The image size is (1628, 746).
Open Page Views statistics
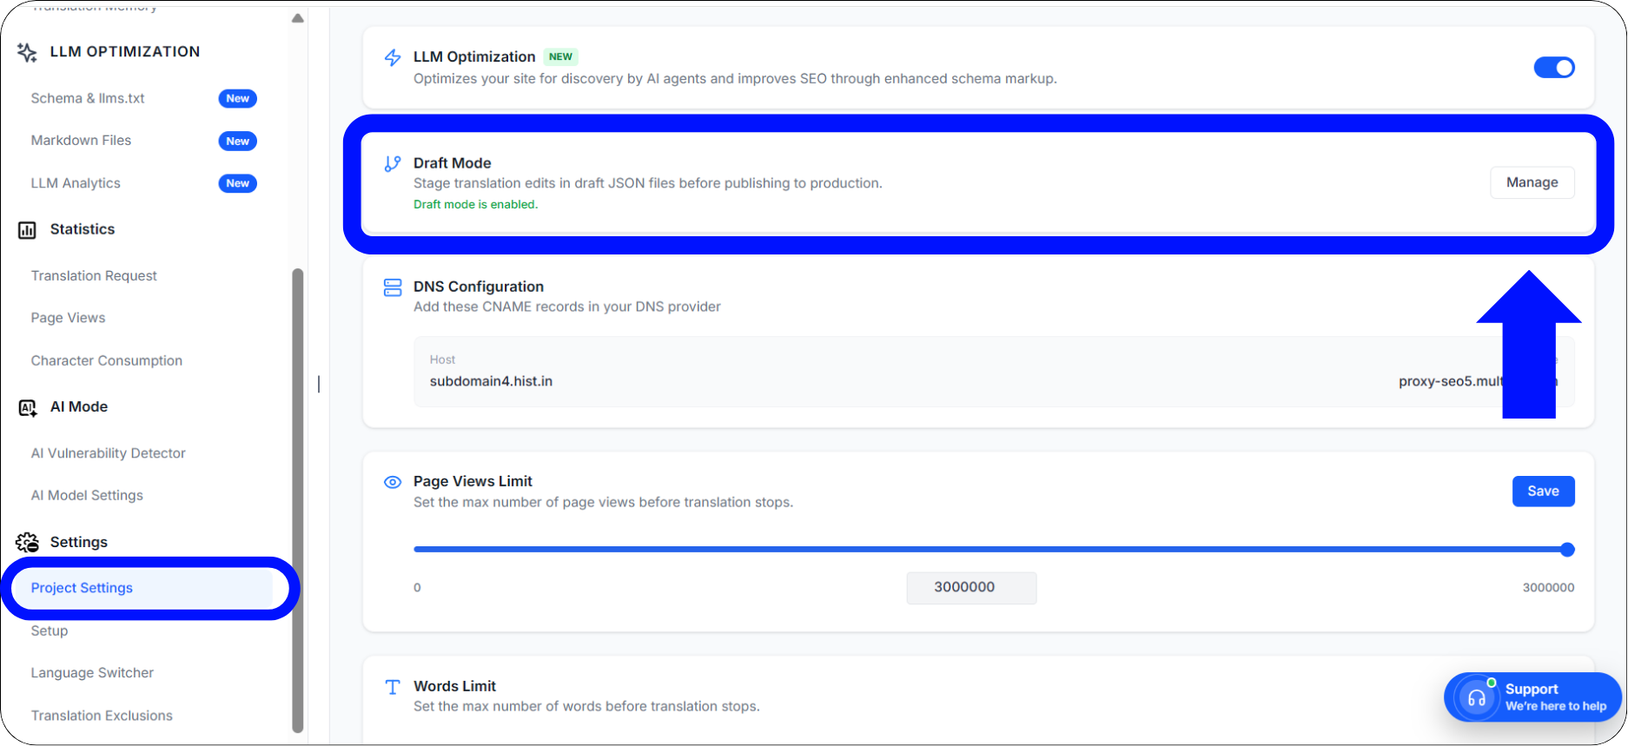(68, 318)
